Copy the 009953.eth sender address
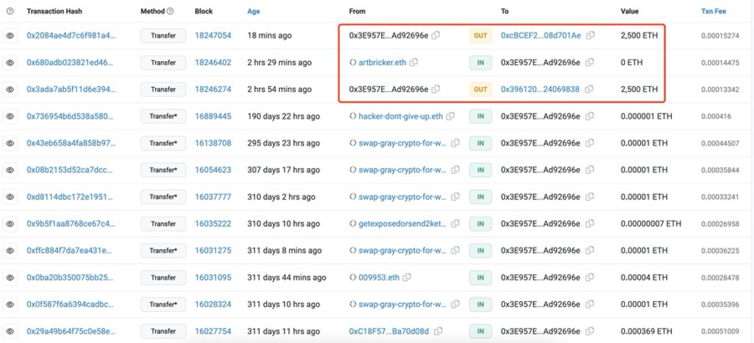 (x=407, y=277)
